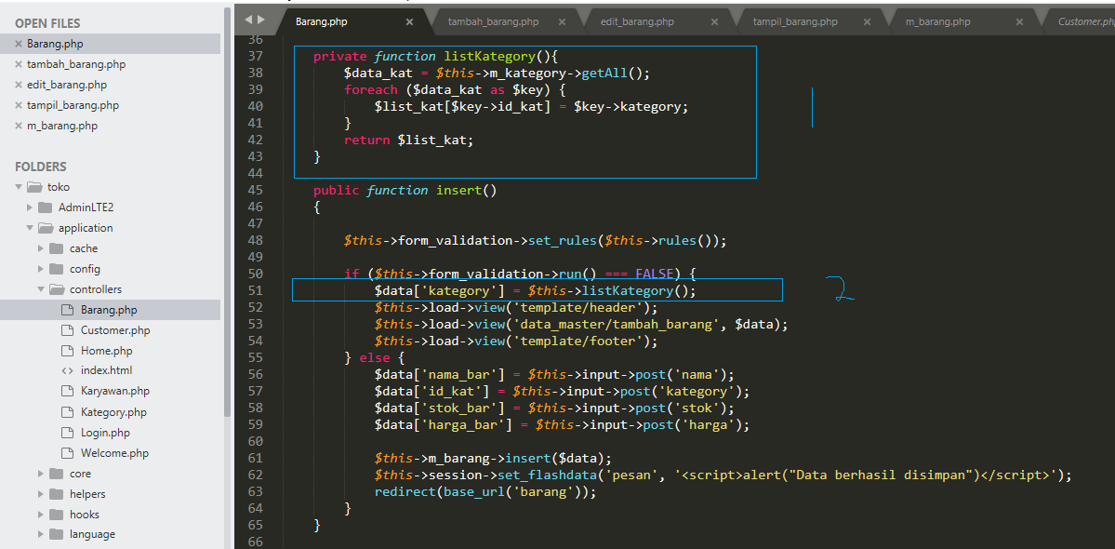
Task: Switch to the edit_barang.php tab
Action: tap(637, 22)
